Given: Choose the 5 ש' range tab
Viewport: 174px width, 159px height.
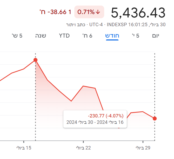Looking at the screenshot, I should pyautogui.click(x=17, y=36).
